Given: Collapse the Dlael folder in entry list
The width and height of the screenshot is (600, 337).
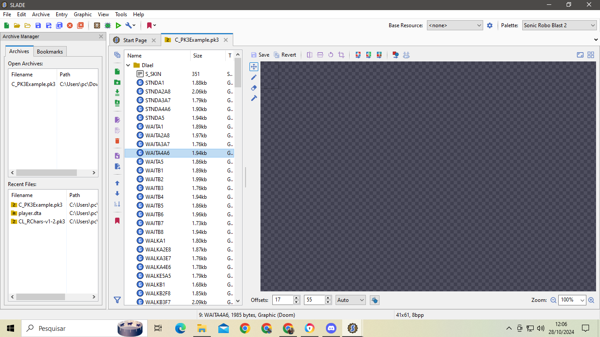Looking at the screenshot, I should click(128, 65).
